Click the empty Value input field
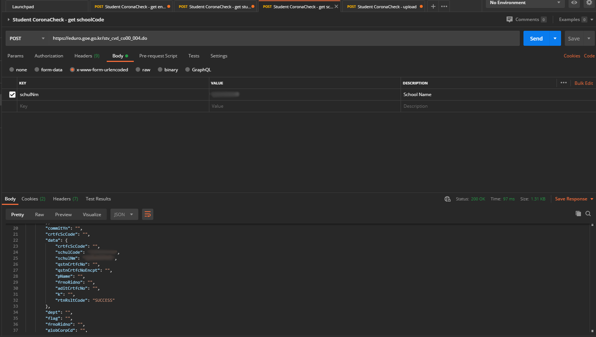The image size is (596, 337). coord(305,106)
